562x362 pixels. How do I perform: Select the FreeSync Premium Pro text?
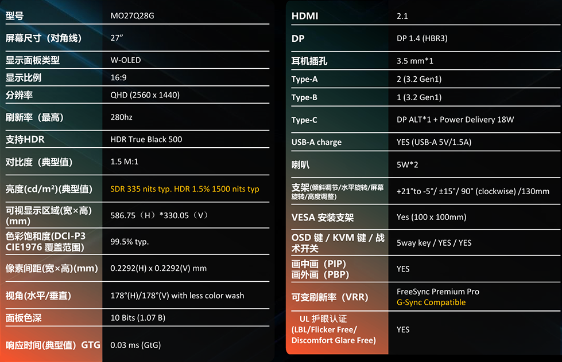(x=438, y=292)
